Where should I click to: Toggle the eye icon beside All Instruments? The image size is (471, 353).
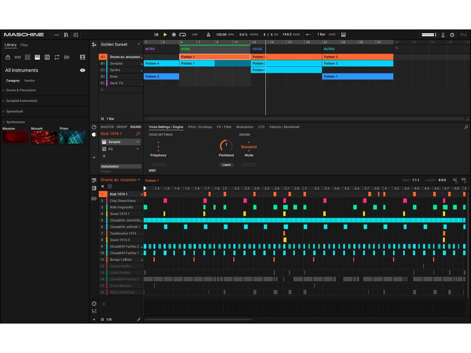point(82,70)
